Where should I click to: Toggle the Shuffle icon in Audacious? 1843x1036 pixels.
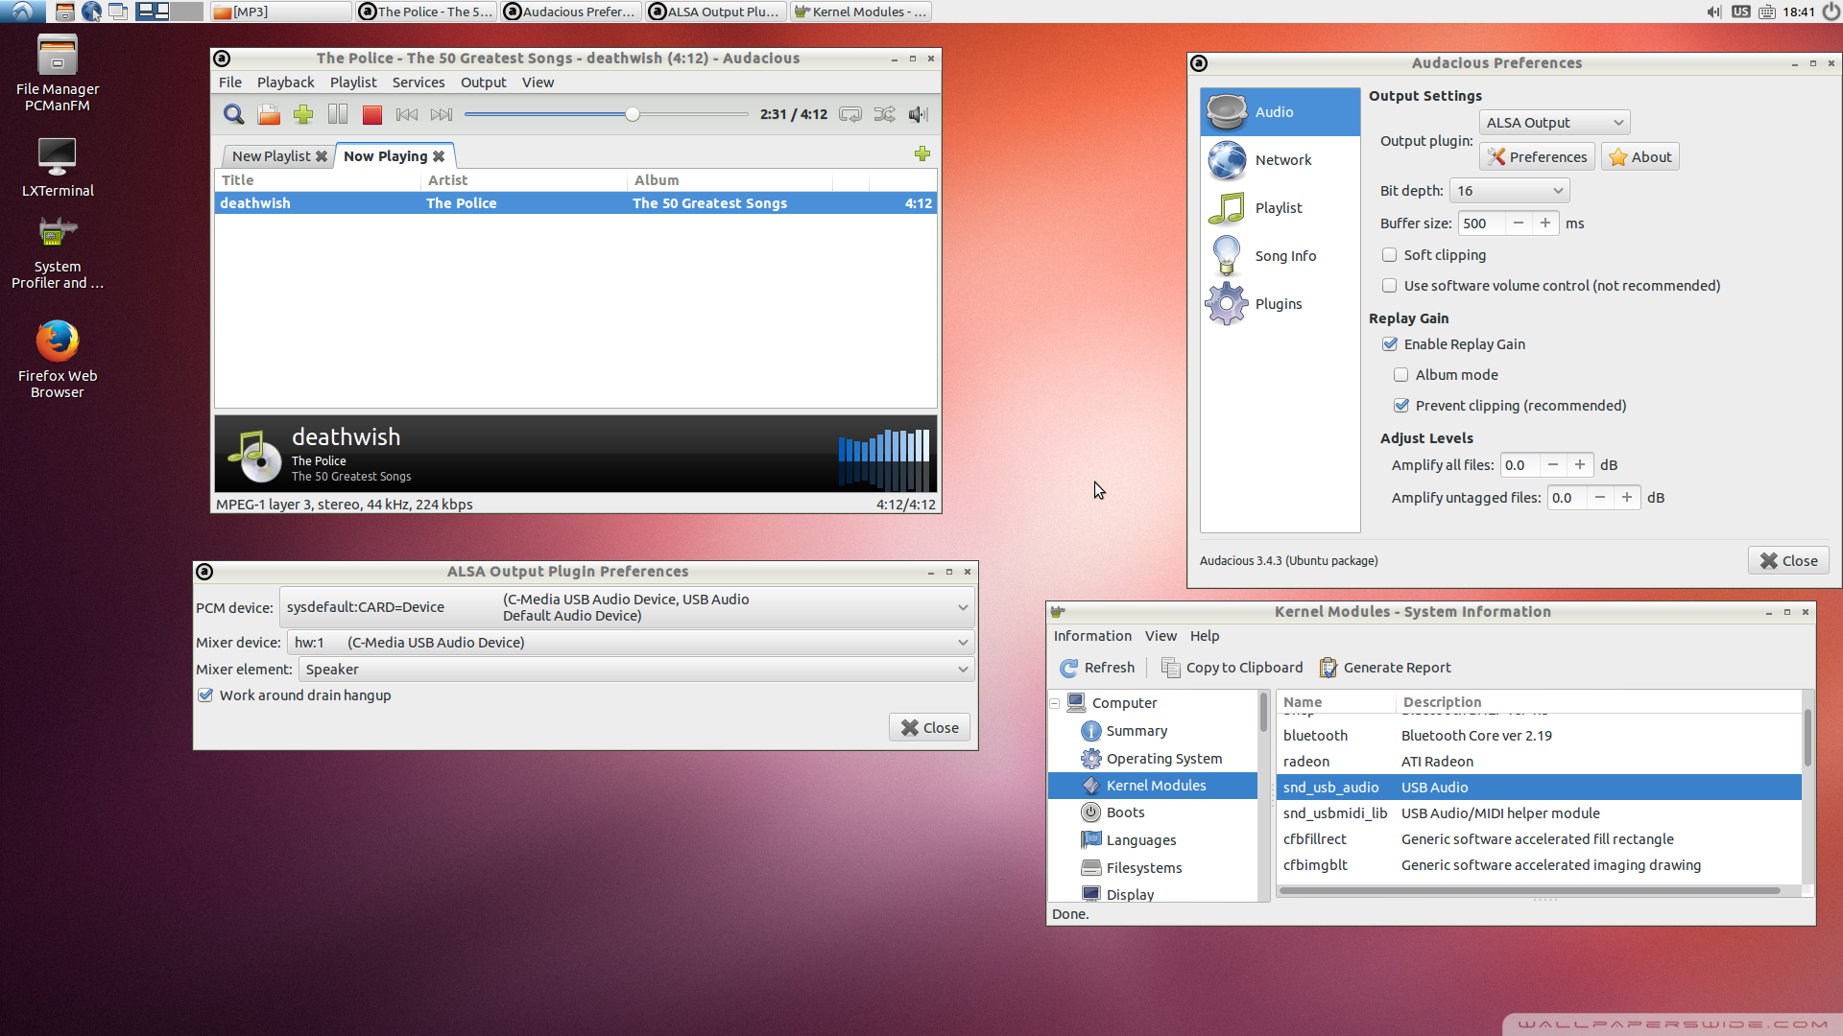click(884, 115)
